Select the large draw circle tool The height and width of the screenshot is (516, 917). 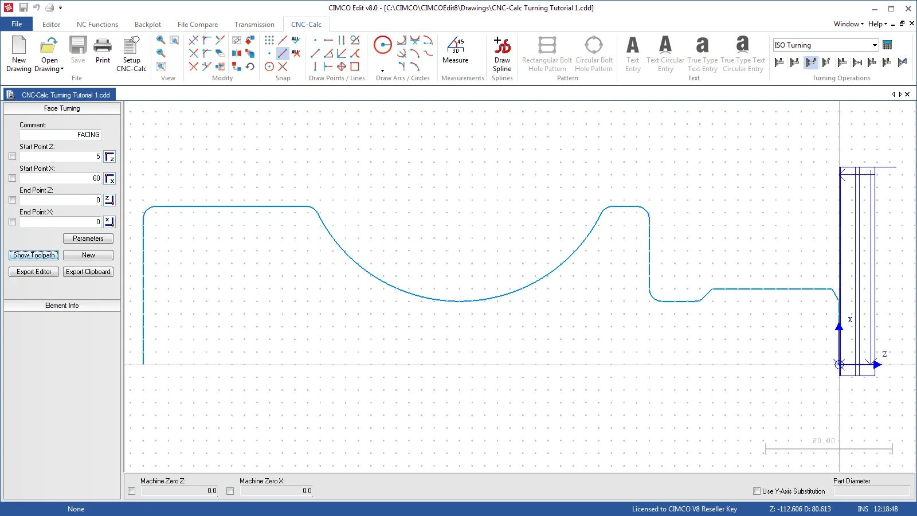tap(383, 45)
